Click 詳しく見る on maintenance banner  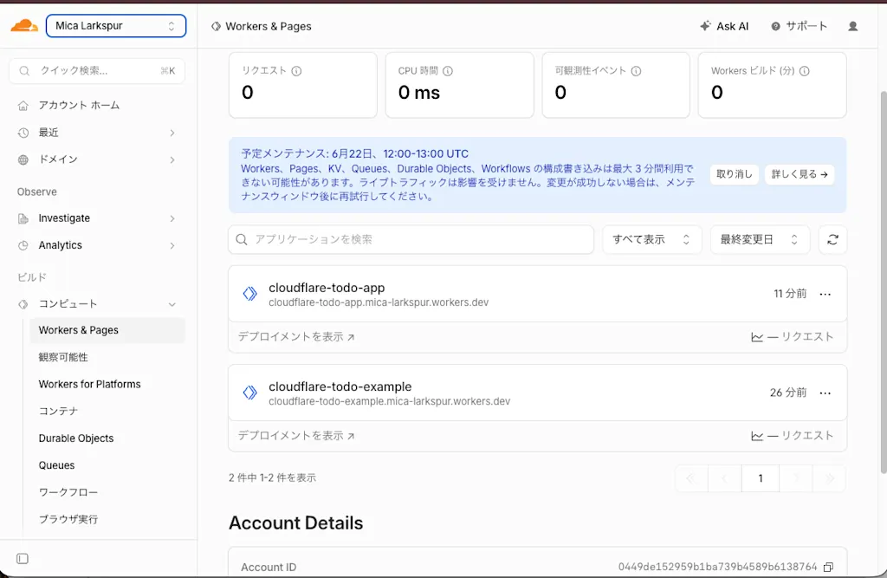pyautogui.click(x=800, y=174)
